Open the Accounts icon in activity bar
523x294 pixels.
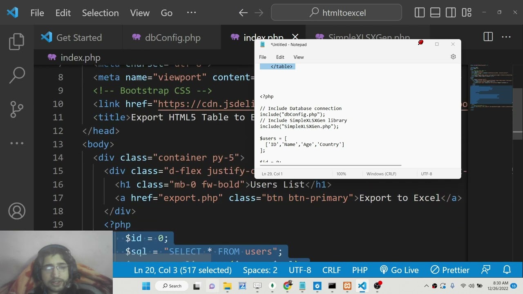pyautogui.click(x=17, y=211)
